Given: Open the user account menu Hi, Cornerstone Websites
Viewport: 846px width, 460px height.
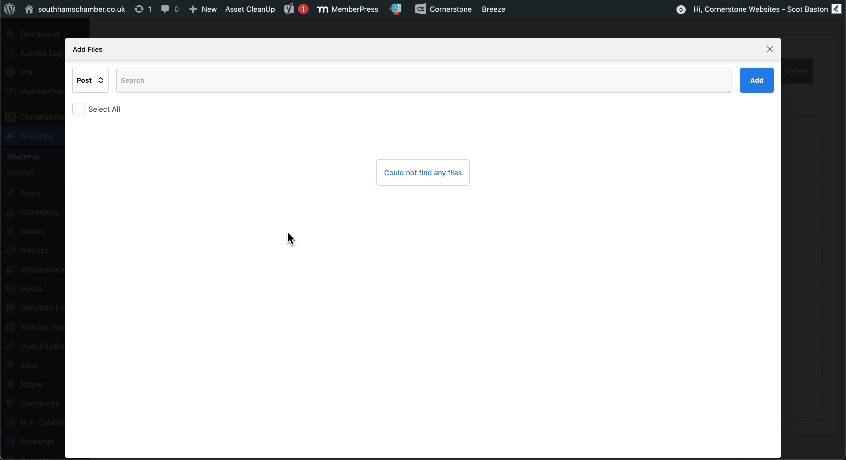Looking at the screenshot, I should (760, 9).
